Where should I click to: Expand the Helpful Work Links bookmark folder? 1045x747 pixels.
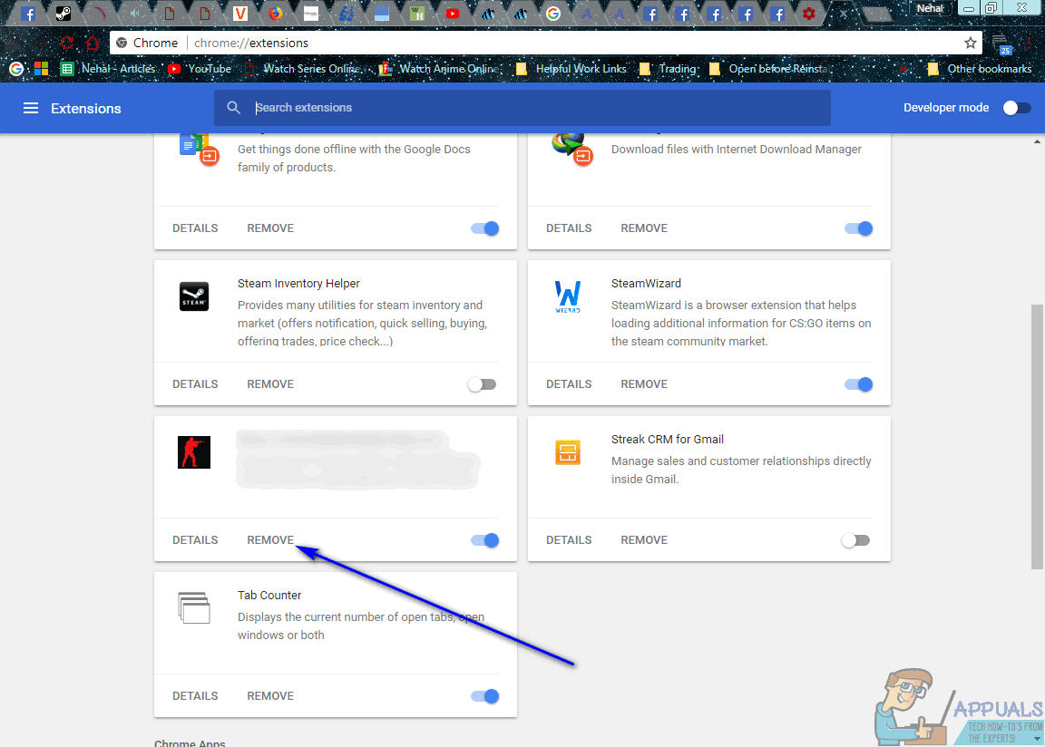pyautogui.click(x=571, y=69)
